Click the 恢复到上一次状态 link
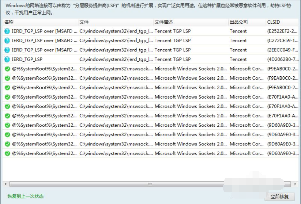Viewport: 301px width, 204px height. 26,196
